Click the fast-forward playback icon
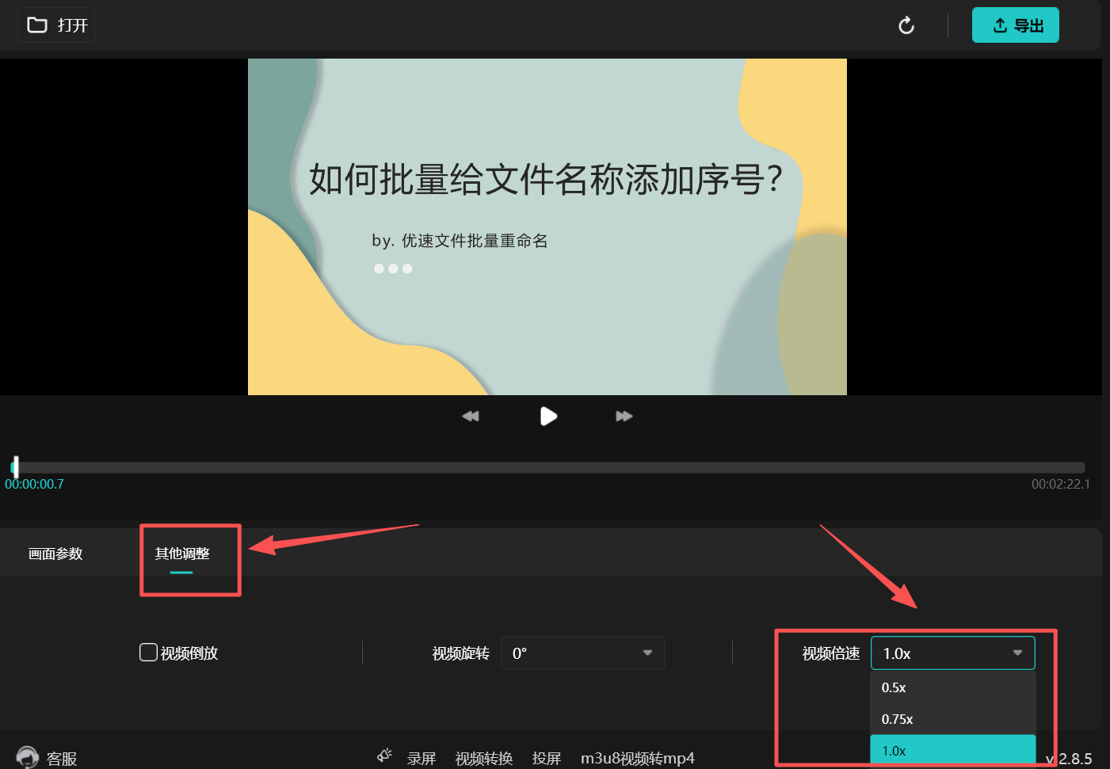Image resolution: width=1110 pixels, height=769 pixels. click(624, 416)
